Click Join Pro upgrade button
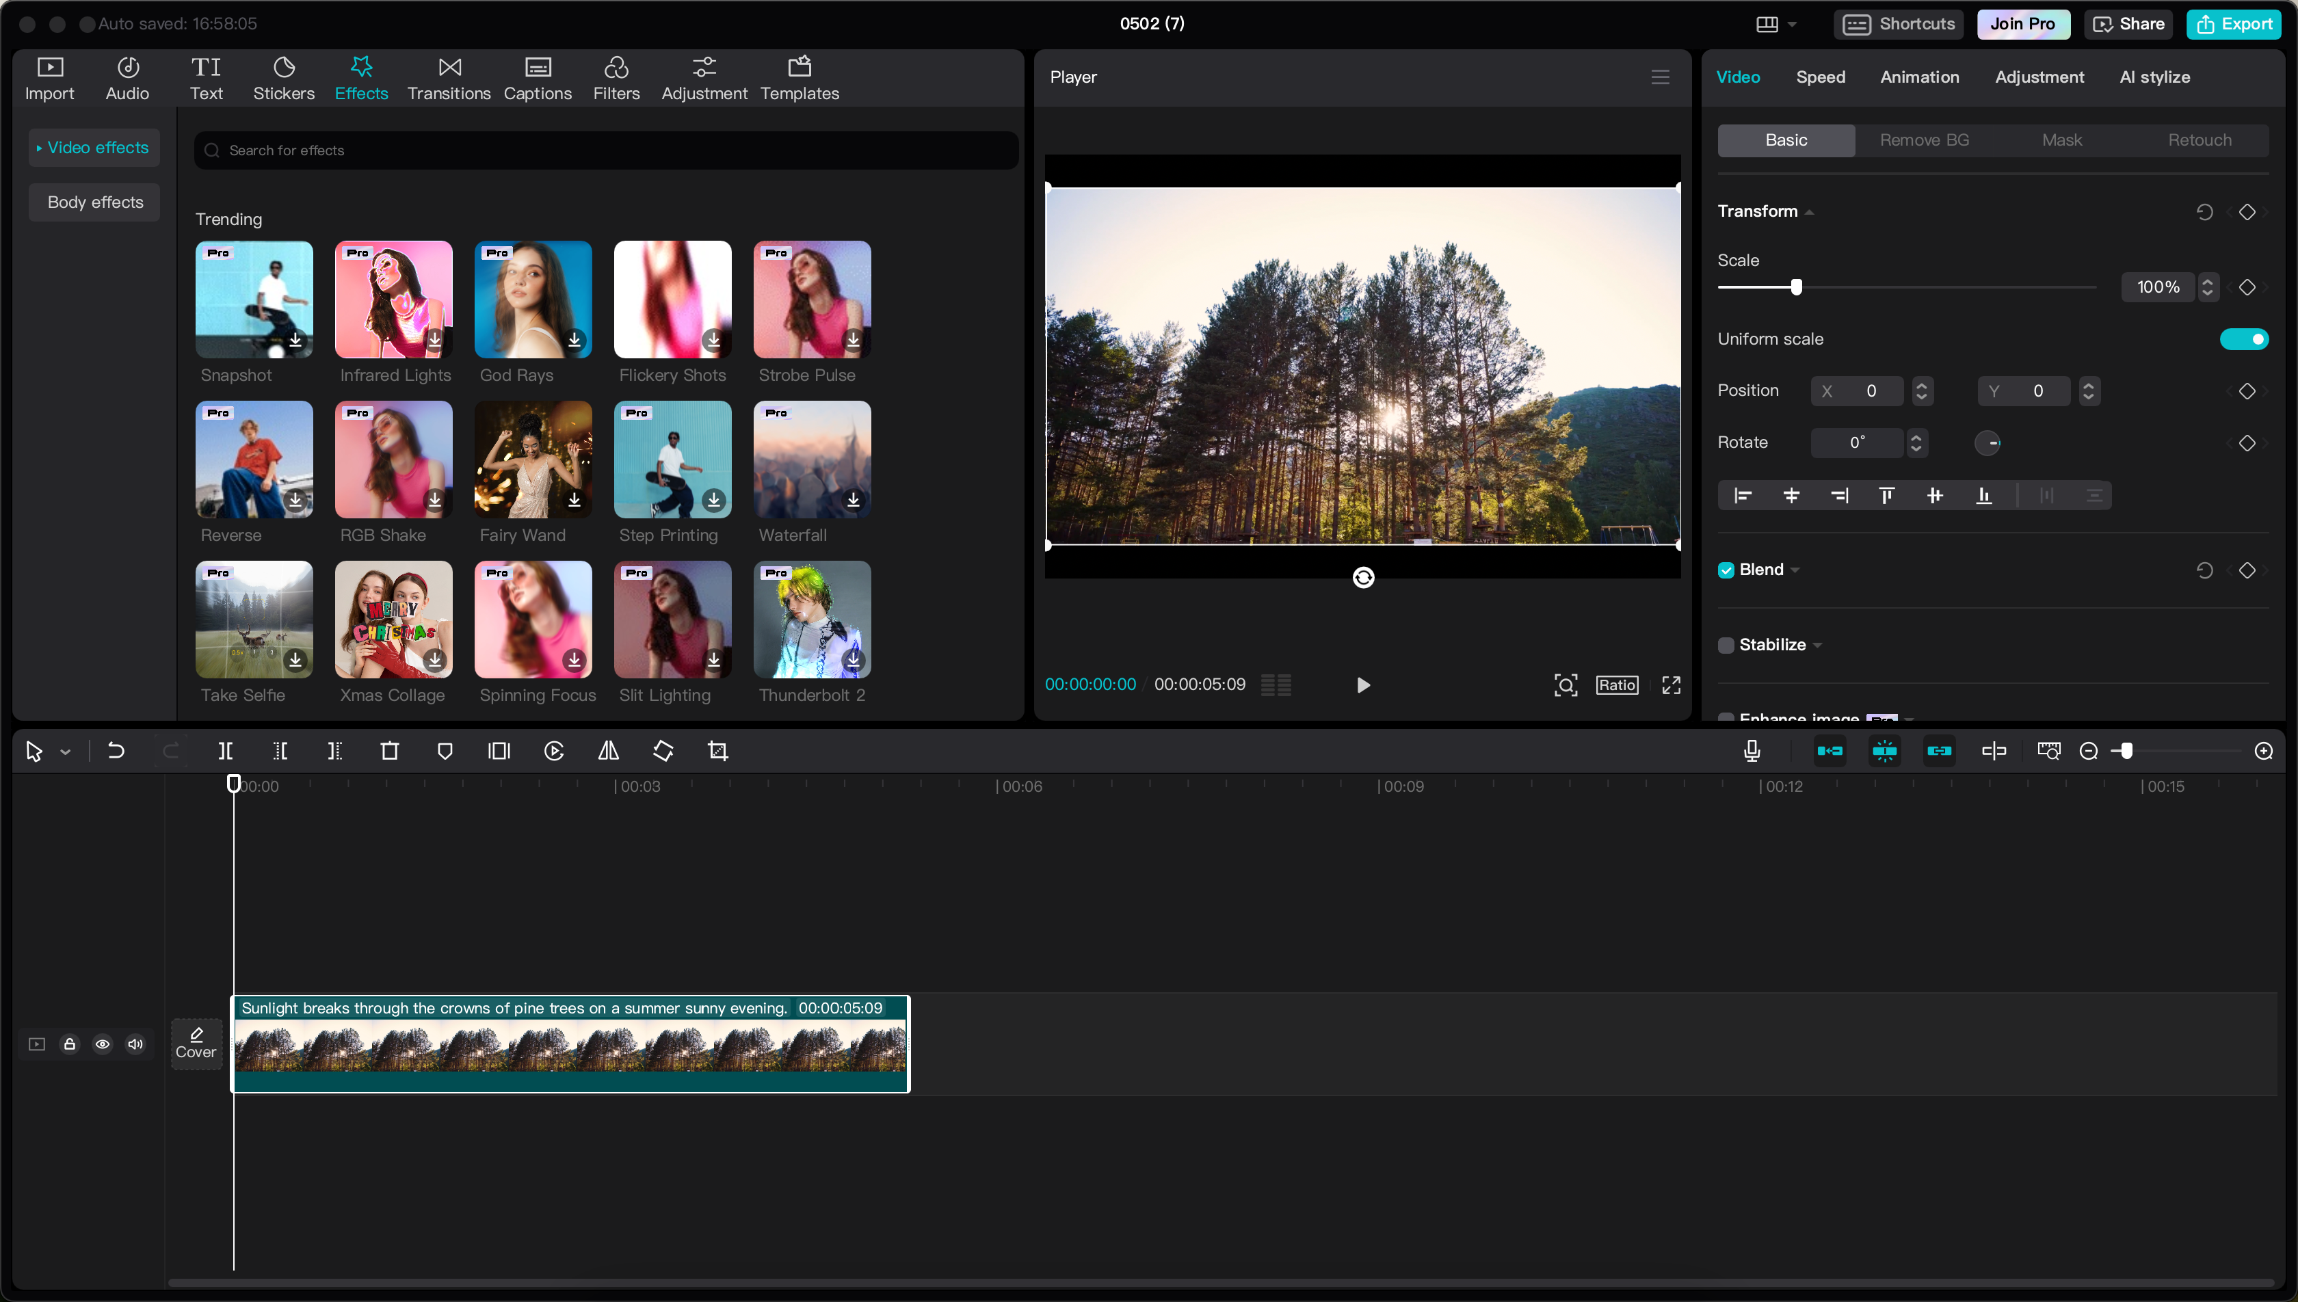Screen dimensions: 2298x1302 coord(2025,25)
